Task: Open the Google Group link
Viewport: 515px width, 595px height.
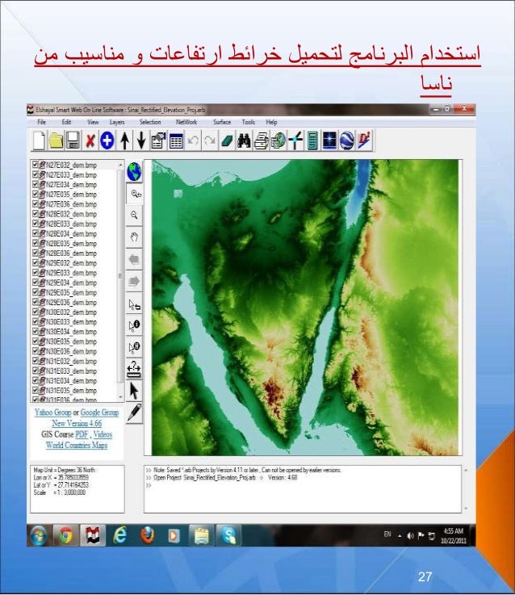Action: 99,413
